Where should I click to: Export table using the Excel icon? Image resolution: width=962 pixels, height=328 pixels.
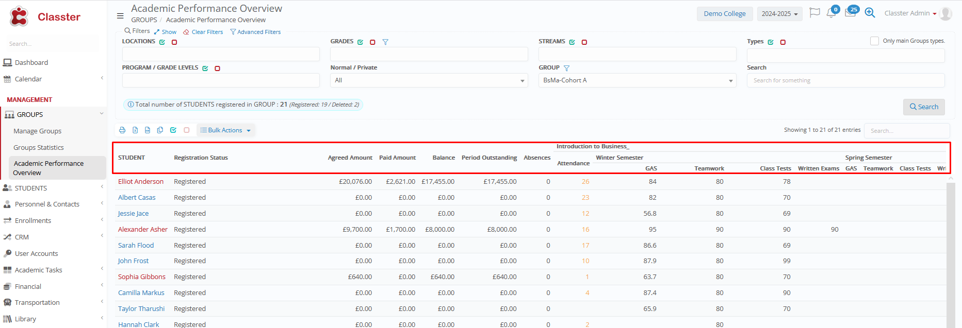pyautogui.click(x=135, y=130)
